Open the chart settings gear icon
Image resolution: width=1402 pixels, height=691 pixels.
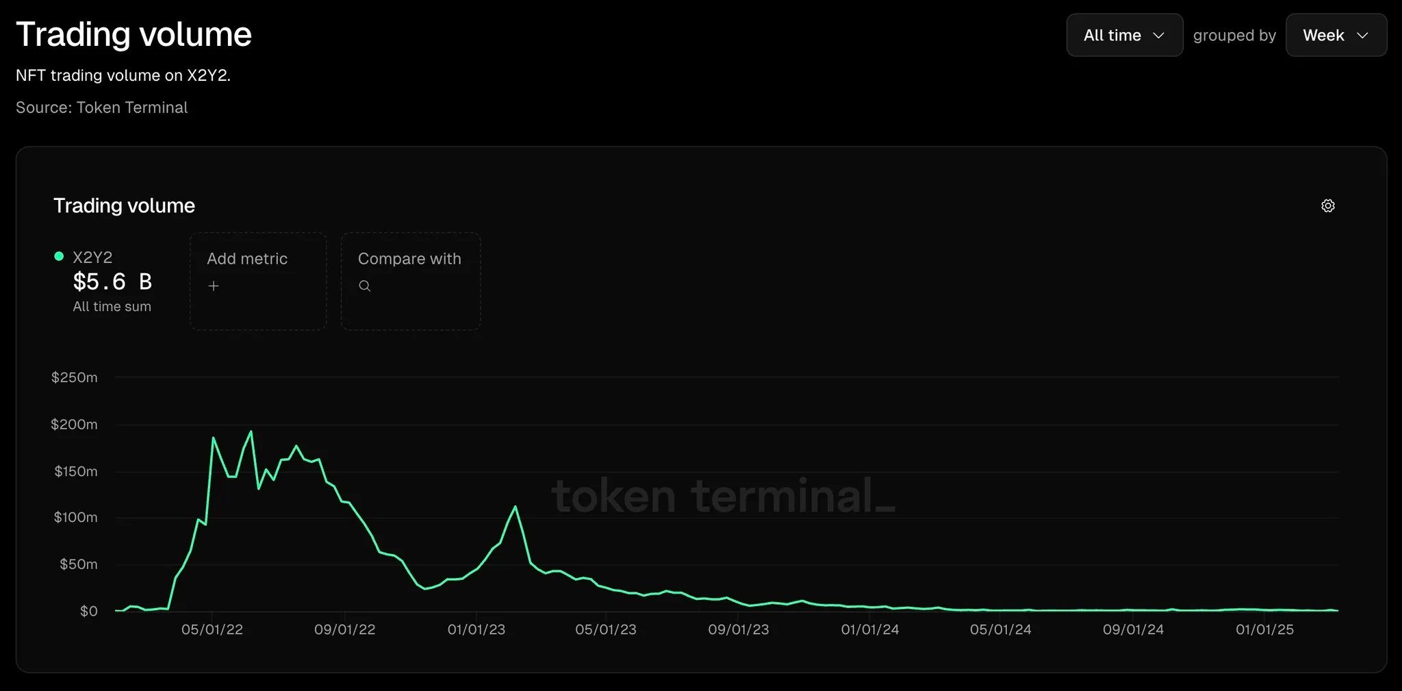tap(1327, 205)
